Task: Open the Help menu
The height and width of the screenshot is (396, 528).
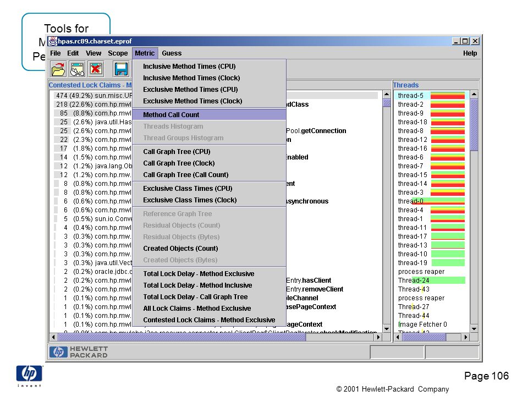Action: (470, 53)
